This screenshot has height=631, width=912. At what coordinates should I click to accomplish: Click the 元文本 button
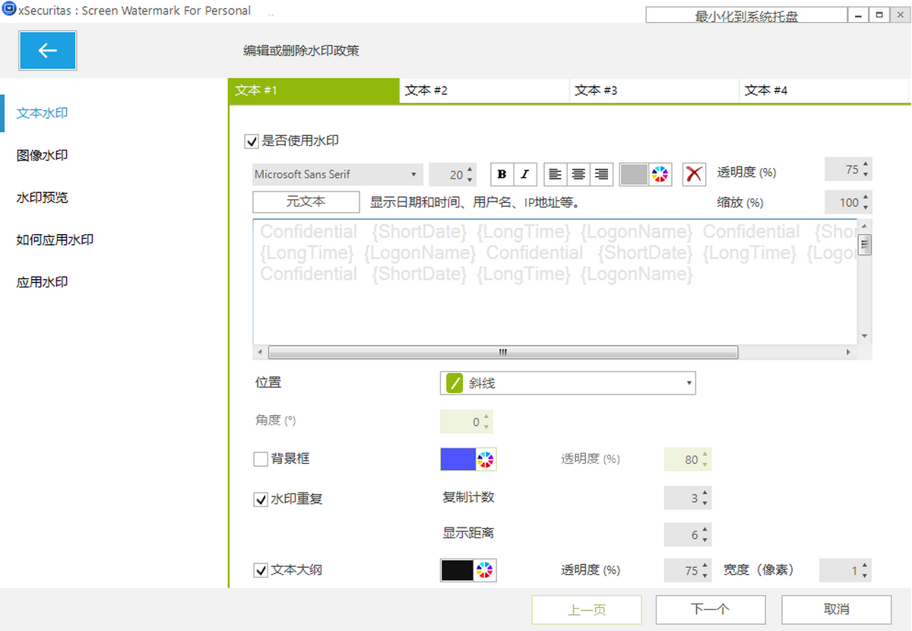click(306, 202)
